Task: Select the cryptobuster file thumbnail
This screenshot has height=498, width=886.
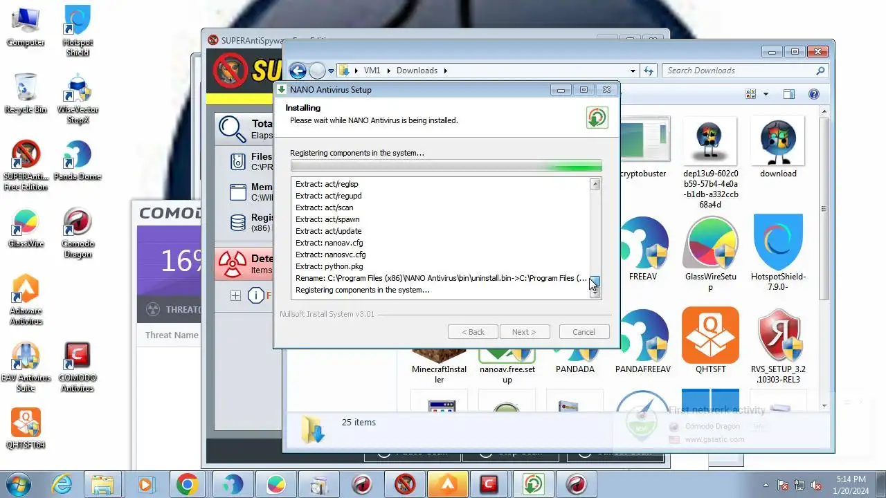Action: point(643,148)
